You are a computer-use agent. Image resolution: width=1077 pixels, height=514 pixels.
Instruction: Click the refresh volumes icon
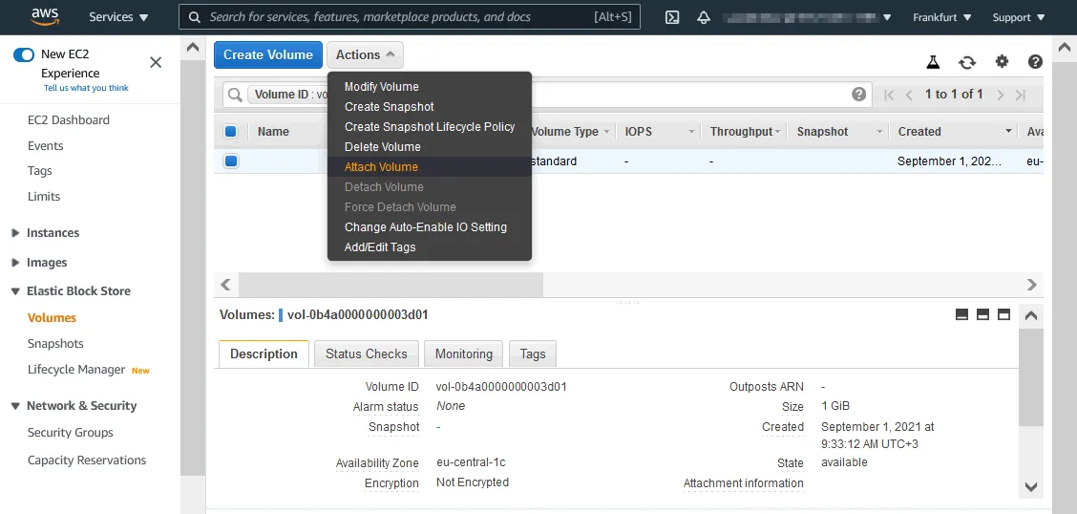(x=967, y=62)
